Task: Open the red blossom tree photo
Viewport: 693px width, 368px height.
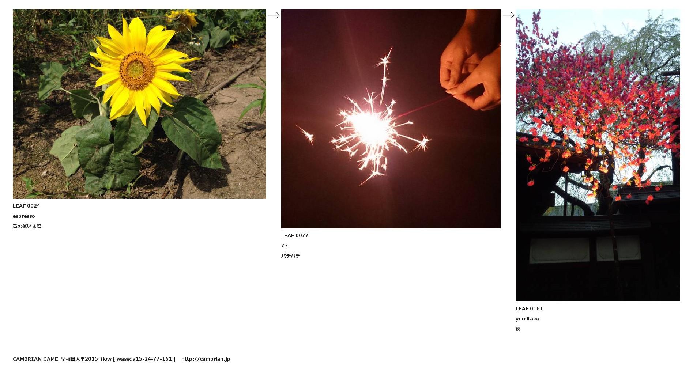Action: point(598,155)
